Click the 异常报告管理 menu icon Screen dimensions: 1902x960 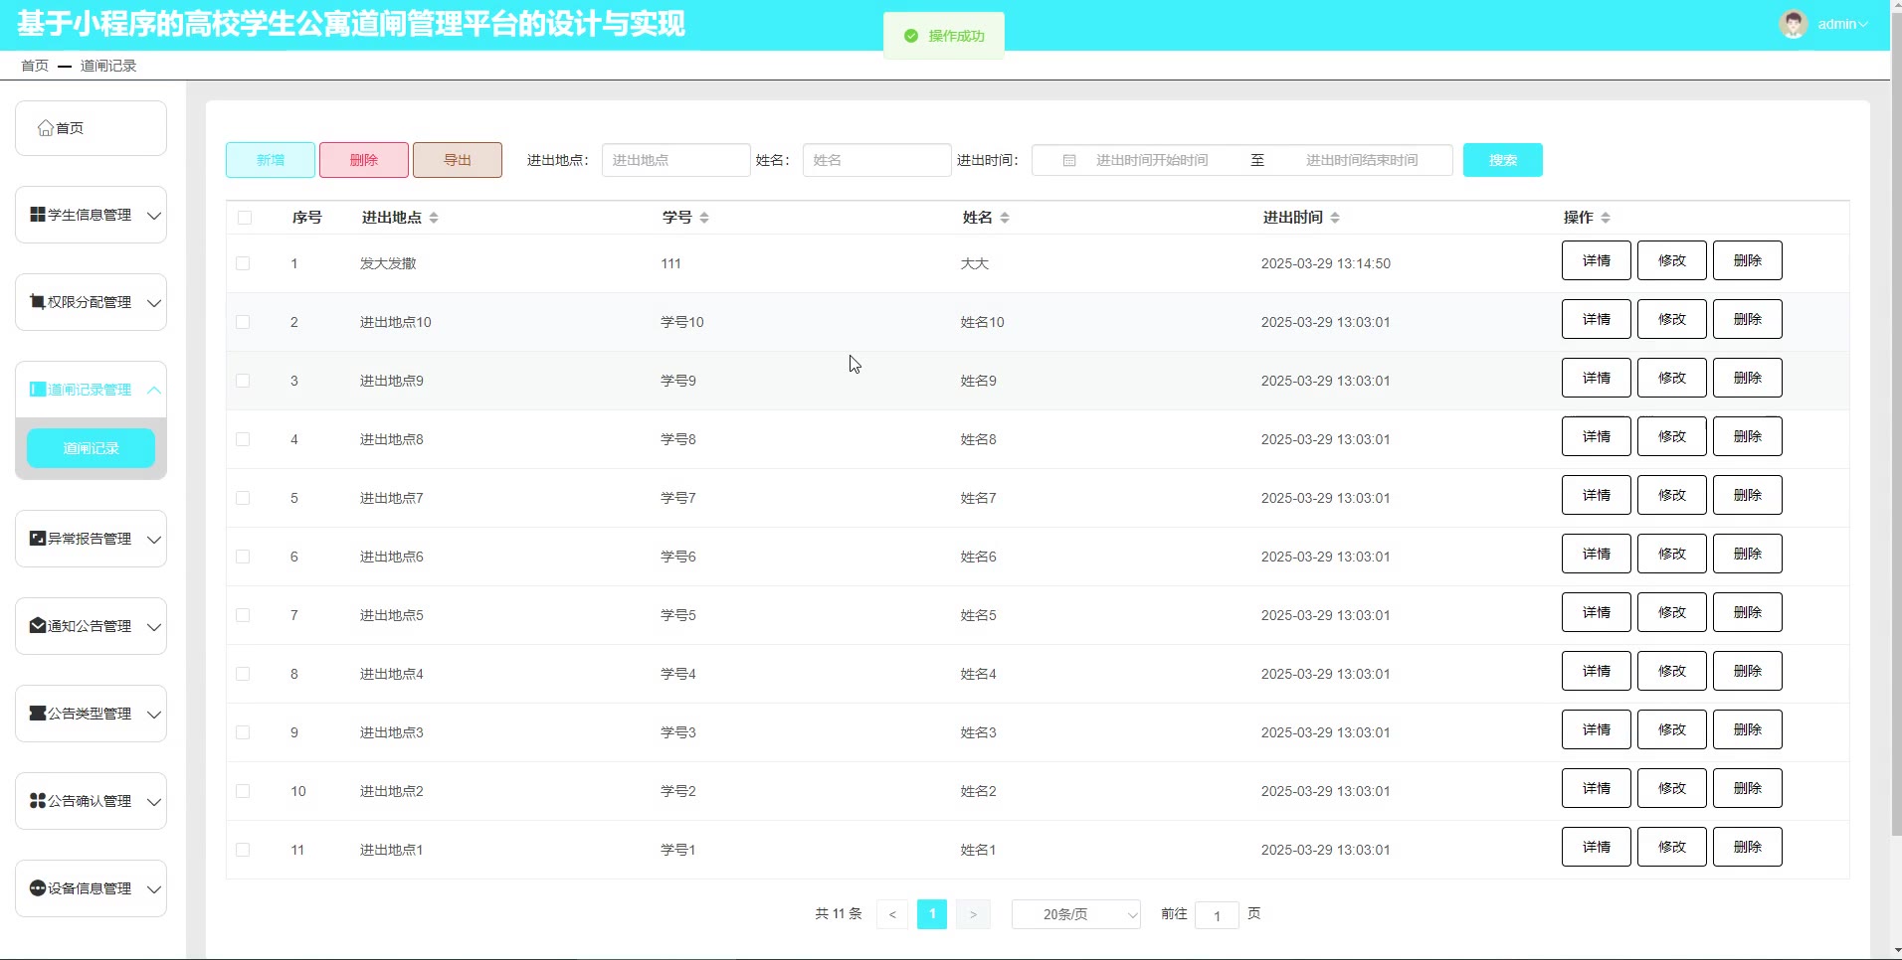[x=38, y=539]
